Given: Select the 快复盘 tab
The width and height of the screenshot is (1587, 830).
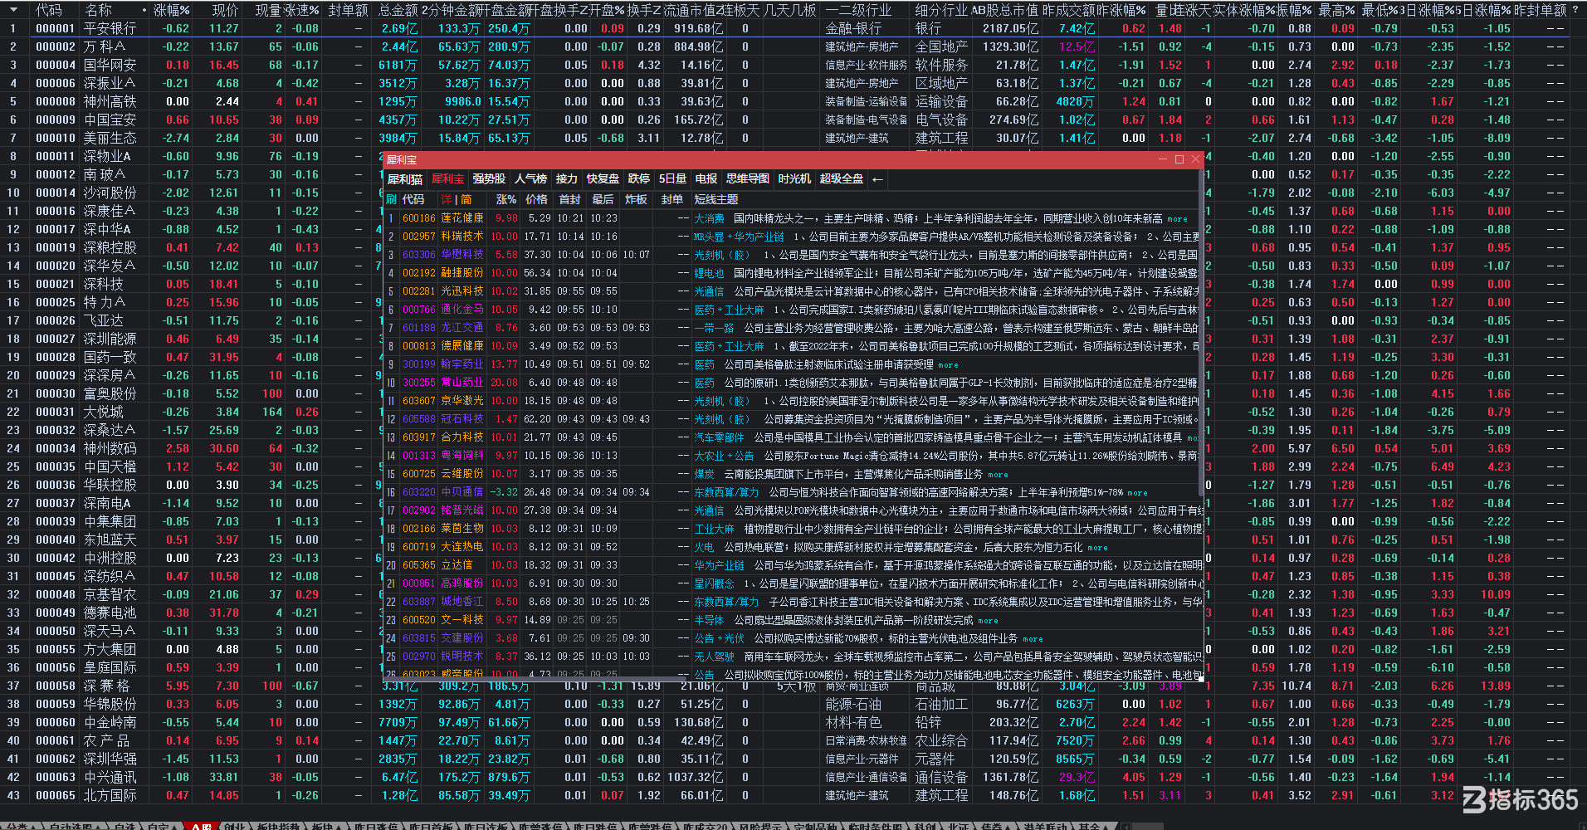Looking at the screenshot, I should click(x=603, y=179).
